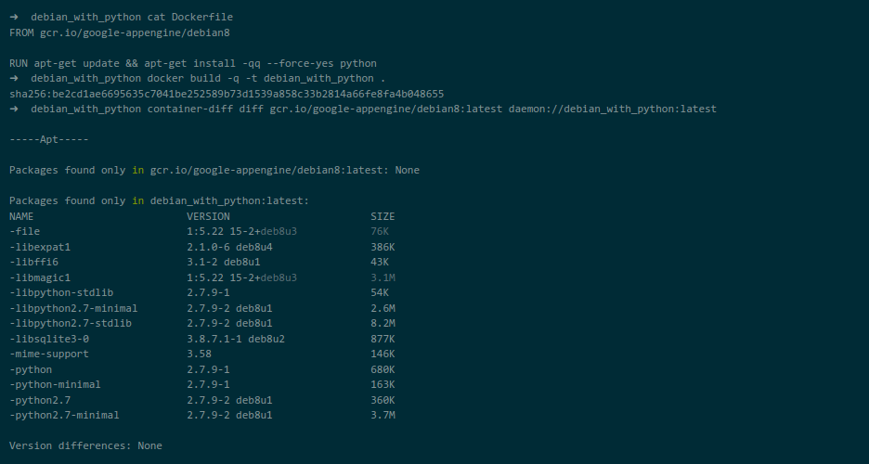
Task: Click the FROM gcr.io/google-appengine/debian8 line
Action: pos(120,32)
